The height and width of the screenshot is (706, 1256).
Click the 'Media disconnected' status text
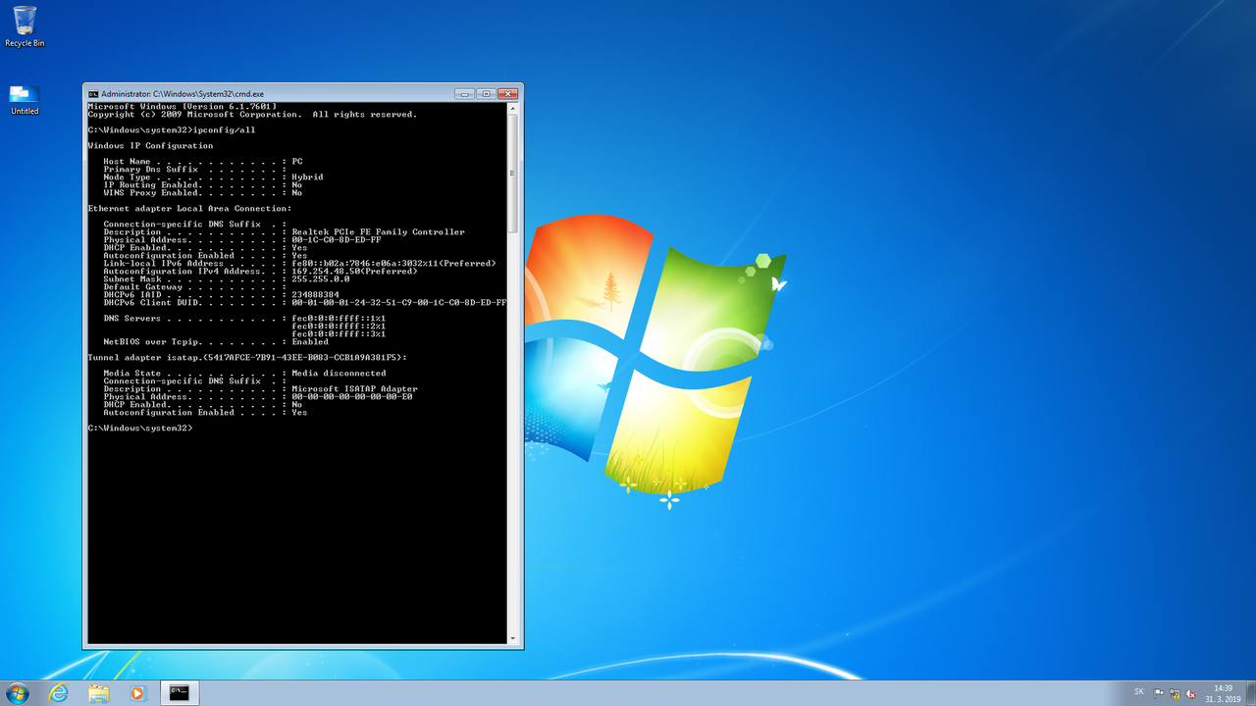[x=339, y=374]
